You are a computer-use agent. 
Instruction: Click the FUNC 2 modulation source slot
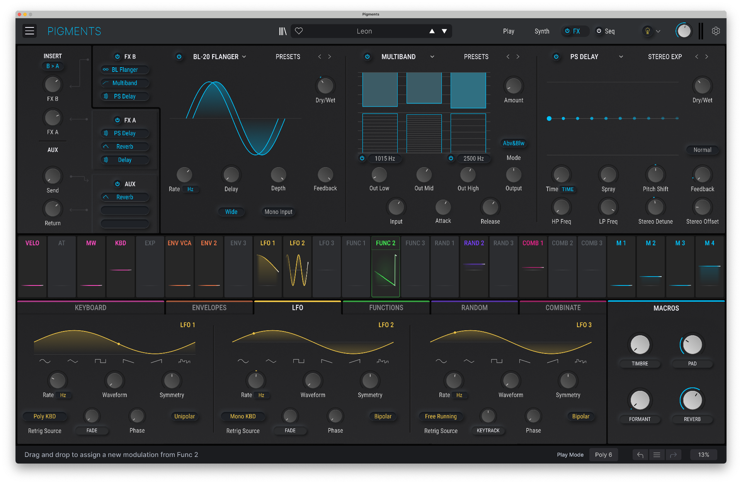(385, 267)
